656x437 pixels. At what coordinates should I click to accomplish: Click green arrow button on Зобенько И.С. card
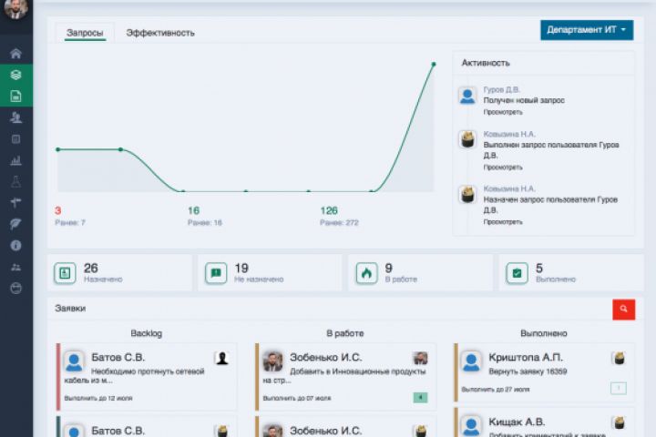pyautogui.click(x=420, y=397)
